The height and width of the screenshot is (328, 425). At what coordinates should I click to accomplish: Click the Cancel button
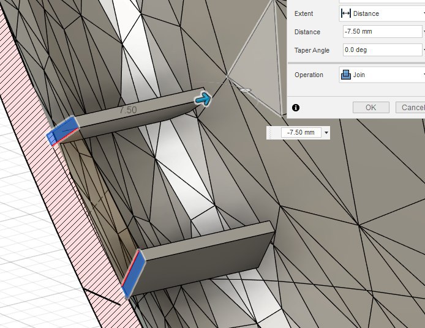coord(410,108)
